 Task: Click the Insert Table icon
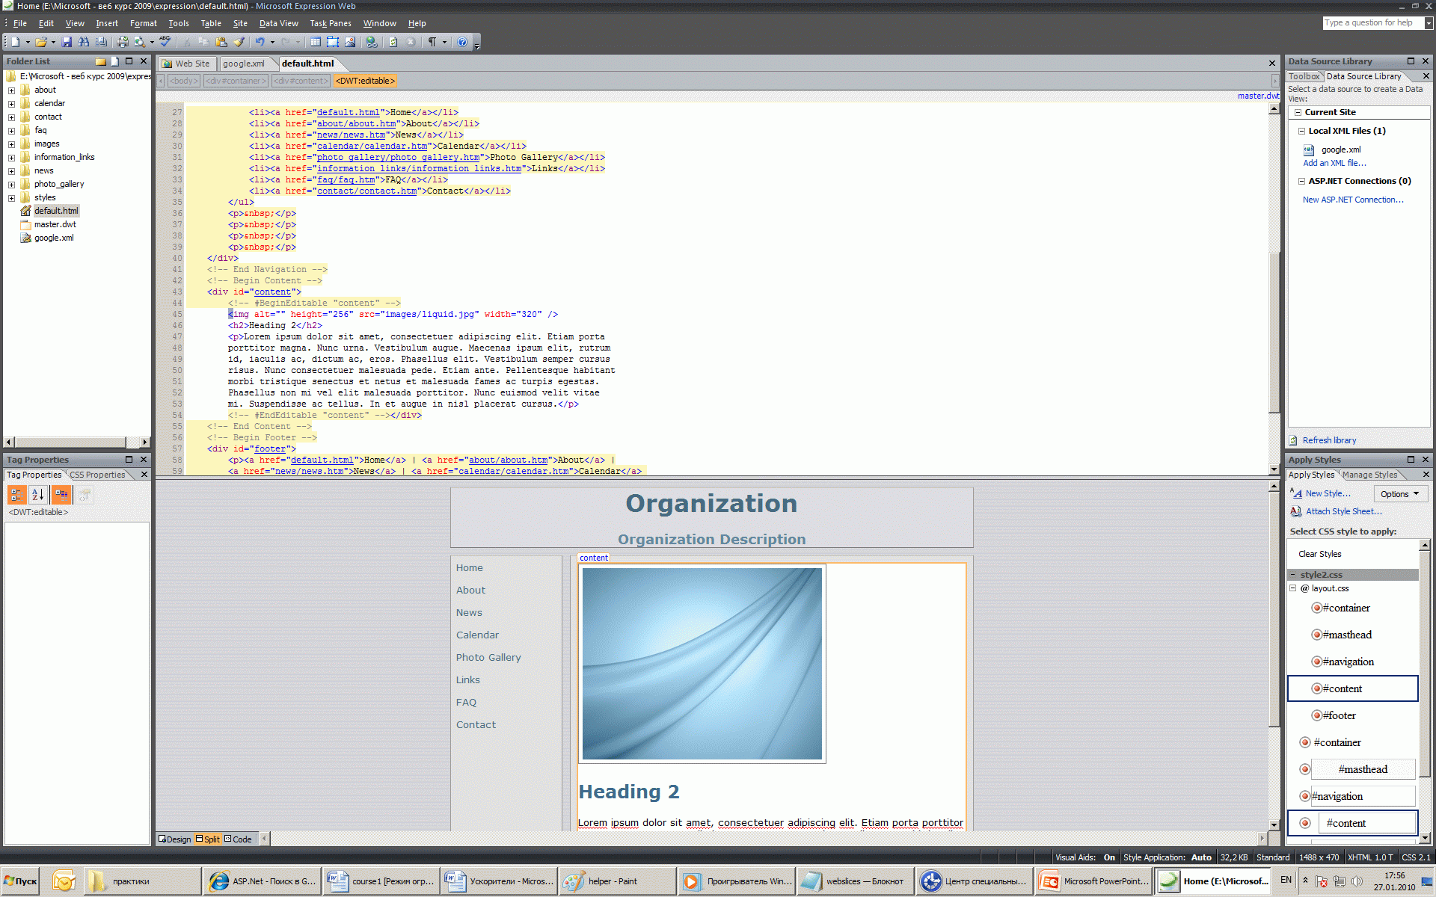point(316,42)
